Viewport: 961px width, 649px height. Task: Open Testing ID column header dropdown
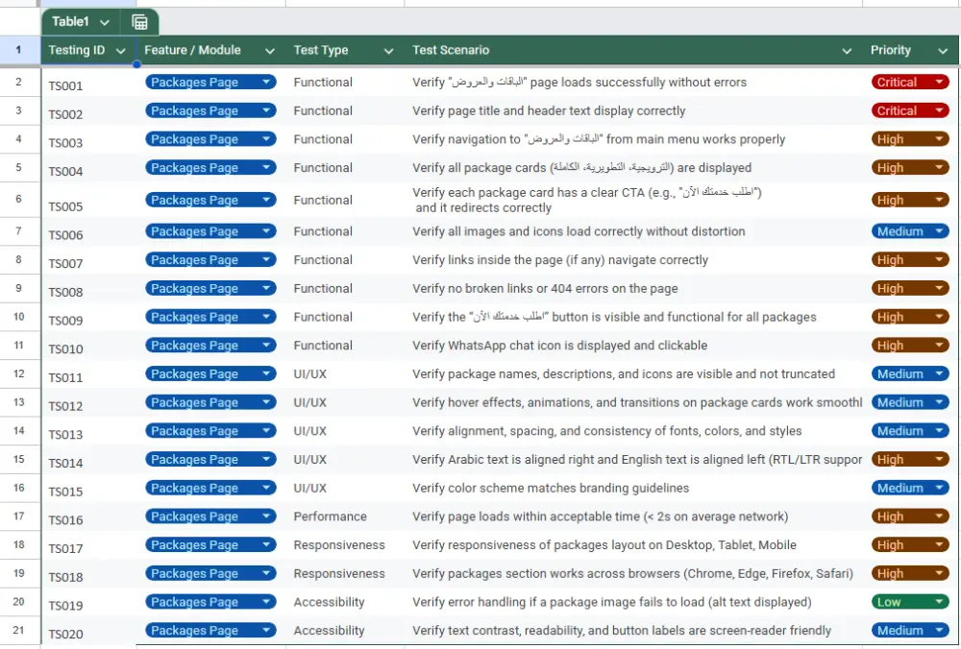pyautogui.click(x=121, y=51)
